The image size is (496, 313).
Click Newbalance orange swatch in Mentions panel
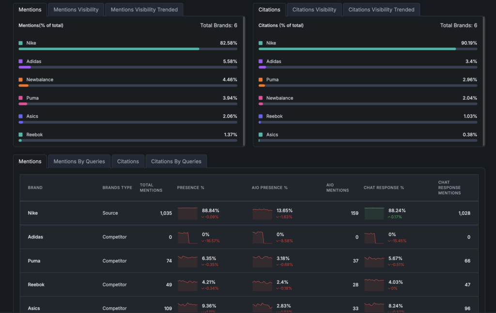pyautogui.click(x=21, y=79)
